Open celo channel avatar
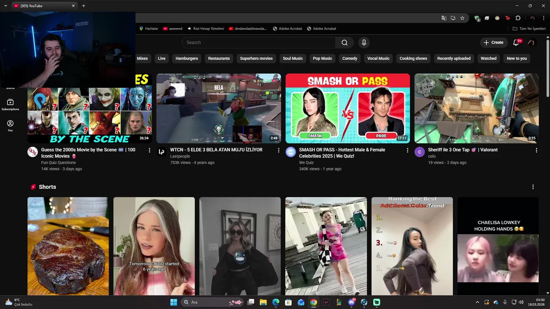The width and height of the screenshot is (550, 309). click(420, 152)
